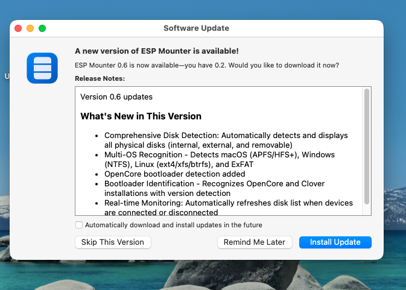Click the ESP Mounter app icon

[x=42, y=68]
